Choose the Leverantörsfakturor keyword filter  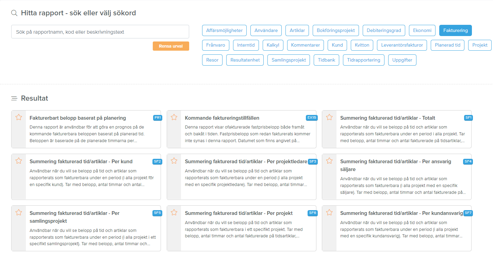coord(402,45)
